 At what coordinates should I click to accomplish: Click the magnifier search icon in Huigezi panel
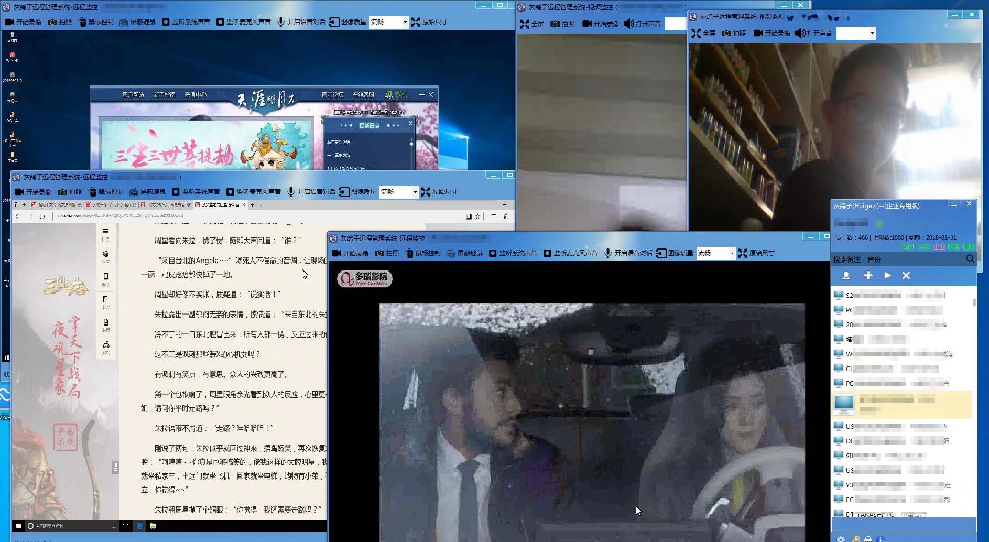click(970, 259)
